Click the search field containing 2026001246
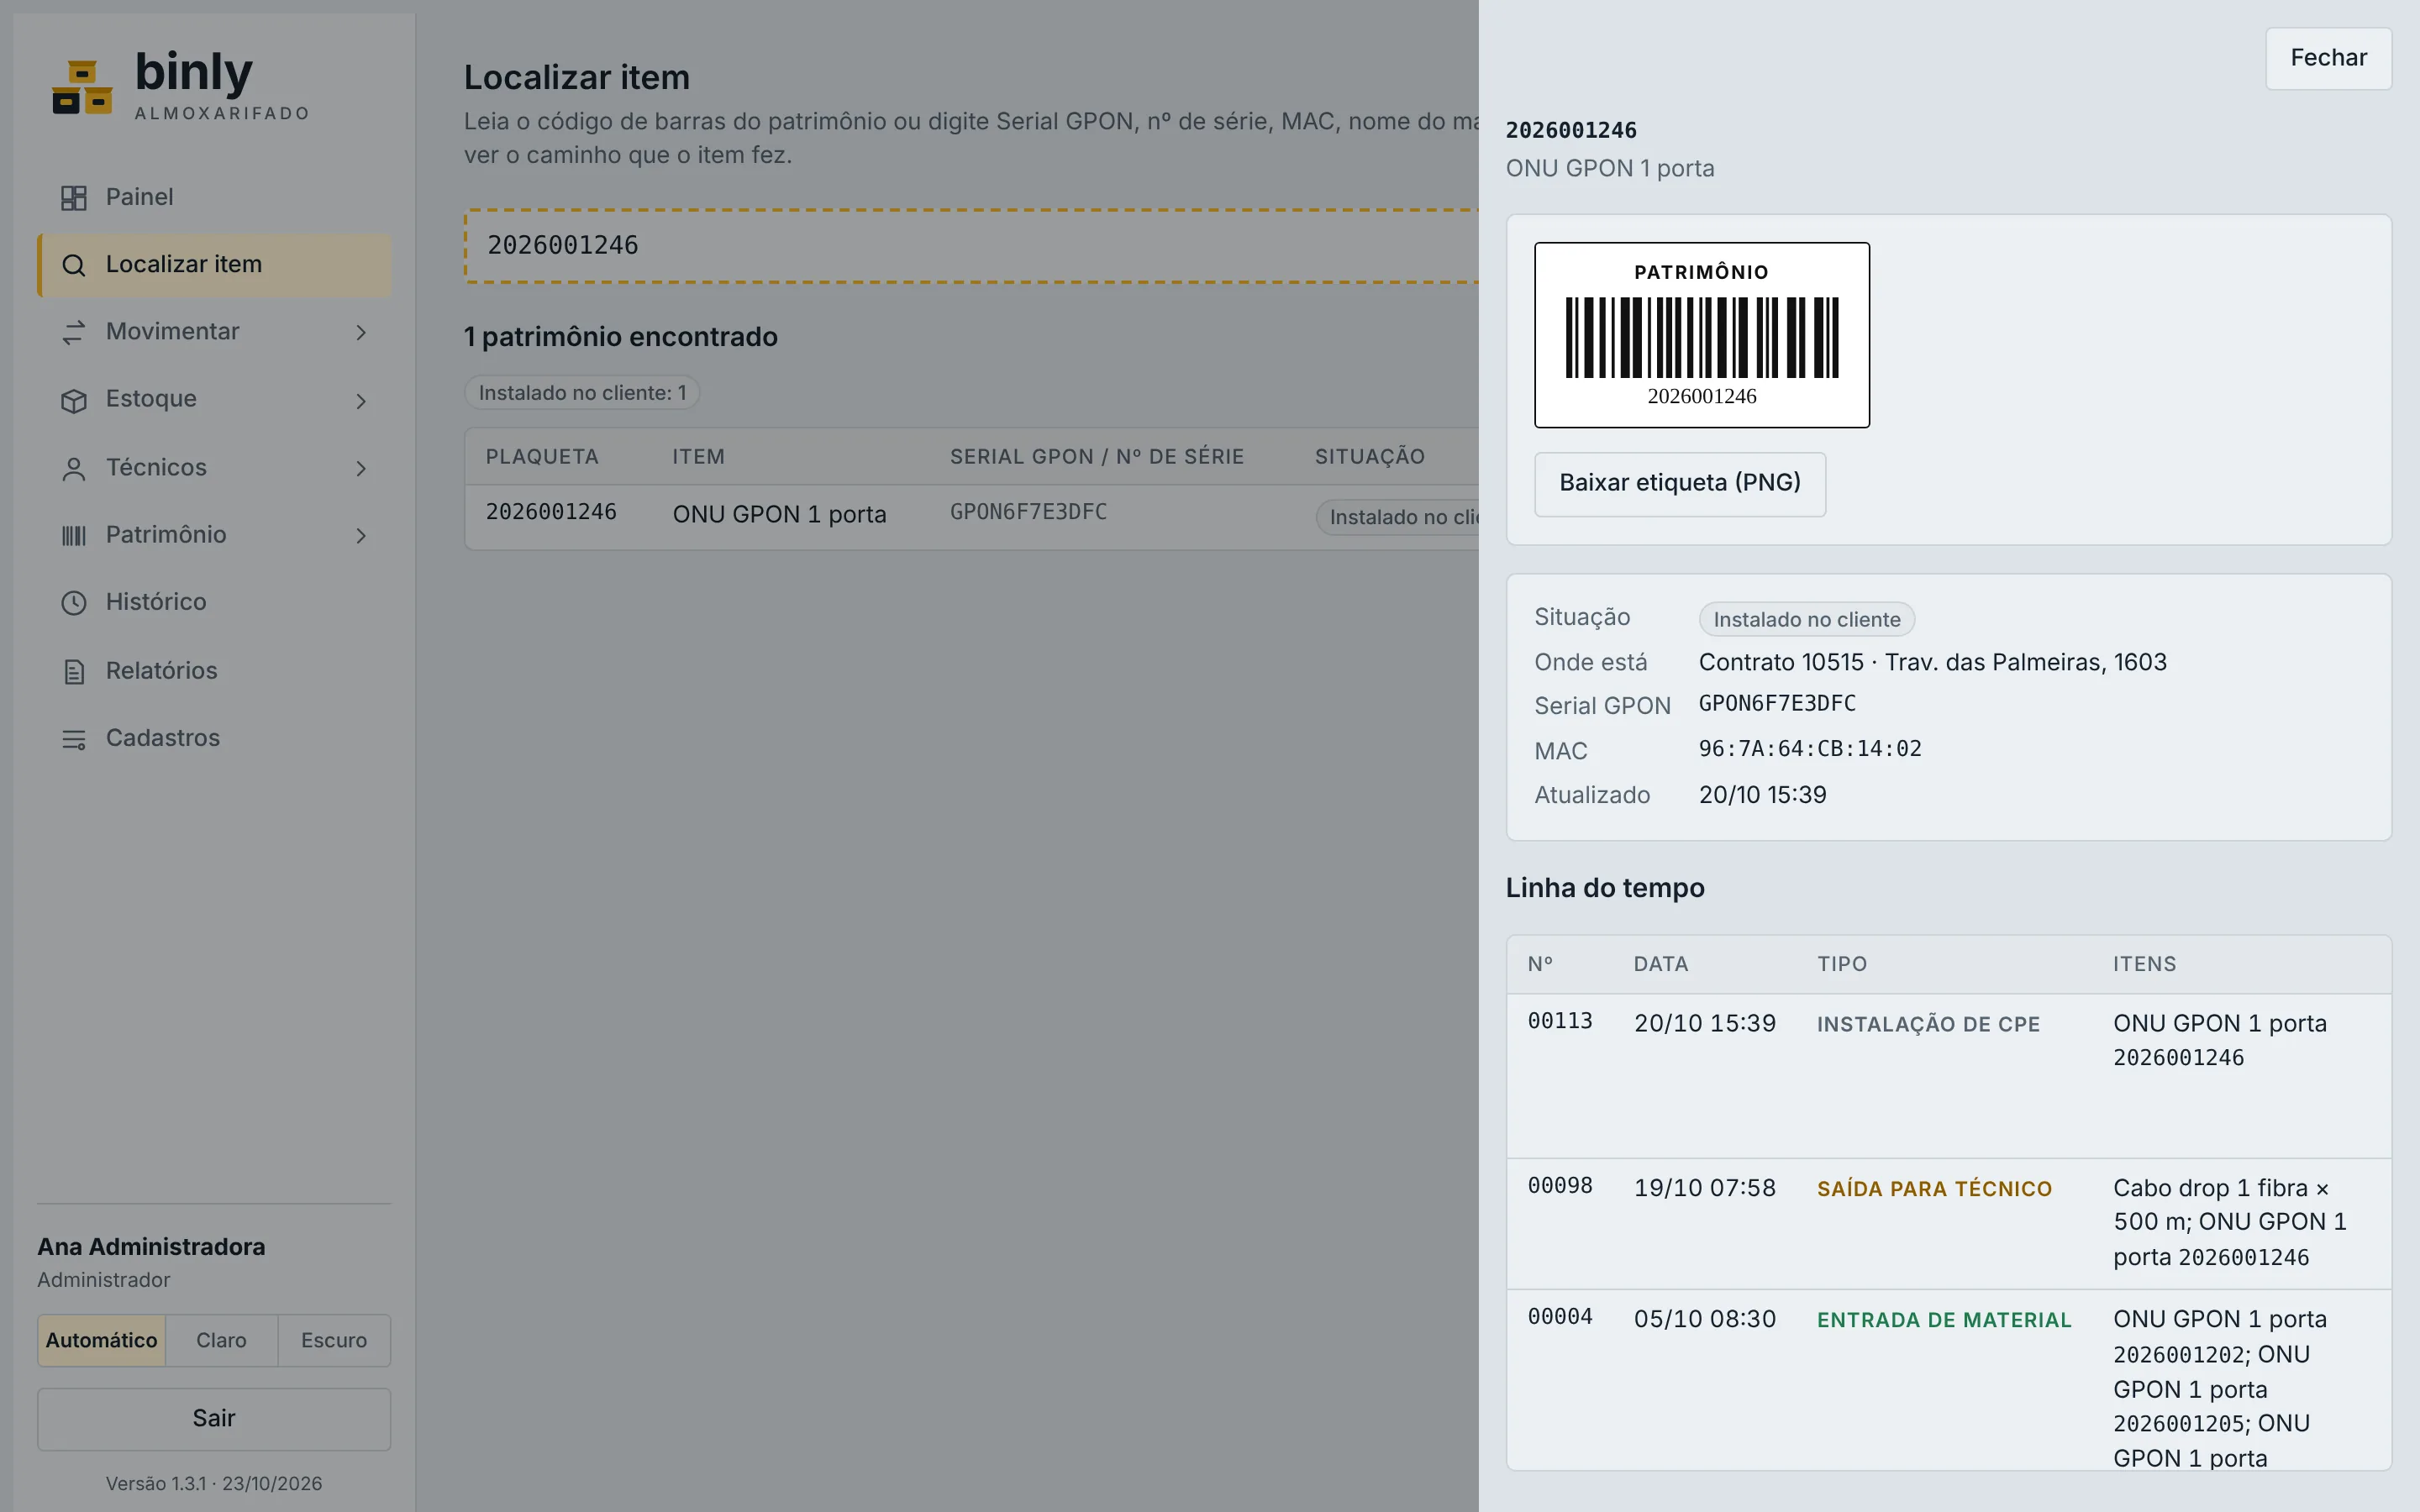 coord(971,246)
